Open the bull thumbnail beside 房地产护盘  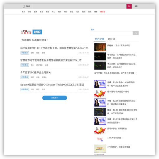[100, 130]
